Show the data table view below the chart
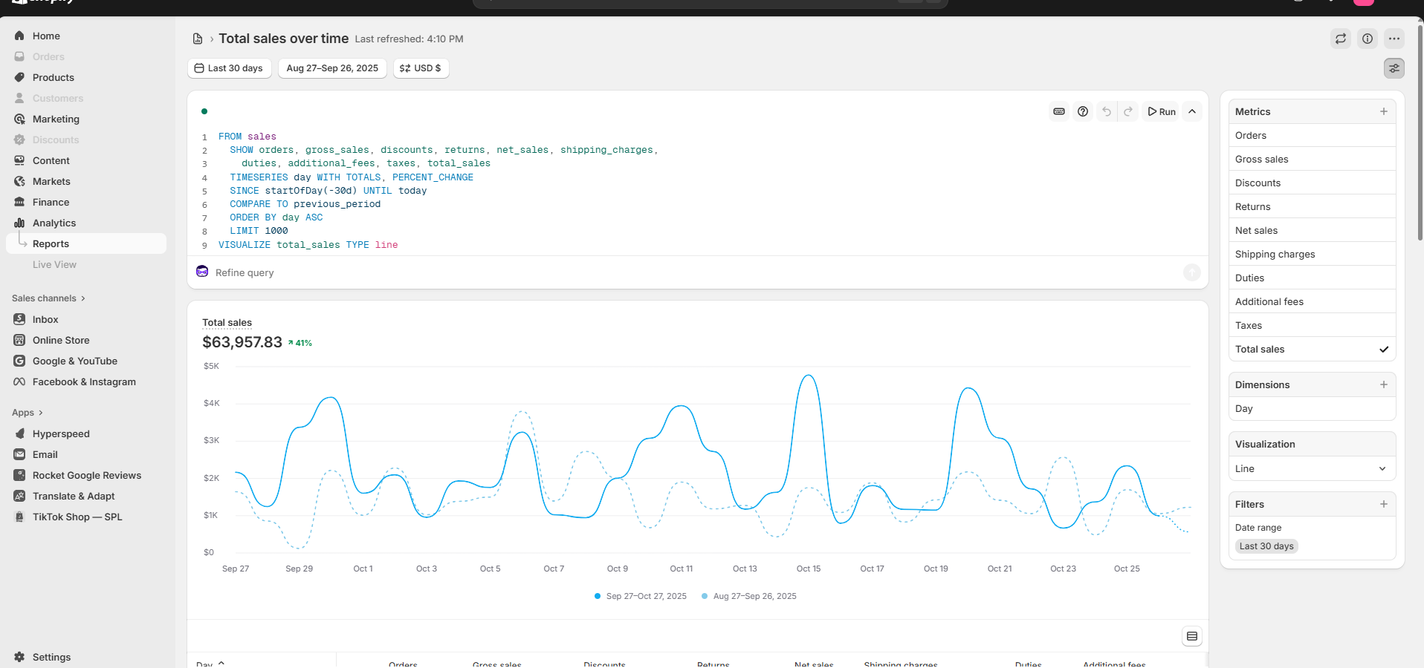 tap(1192, 636)
